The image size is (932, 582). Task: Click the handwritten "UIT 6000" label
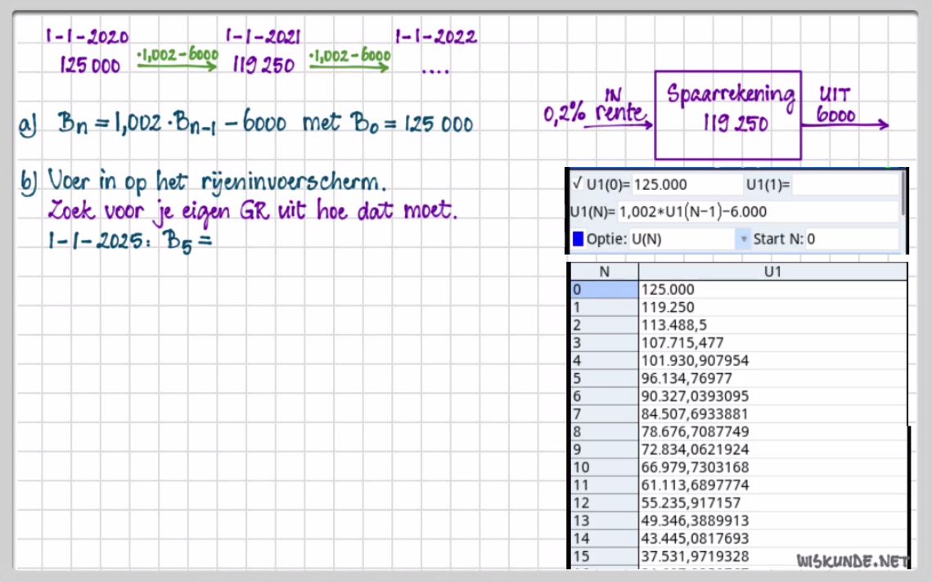(x=835, y=105)
